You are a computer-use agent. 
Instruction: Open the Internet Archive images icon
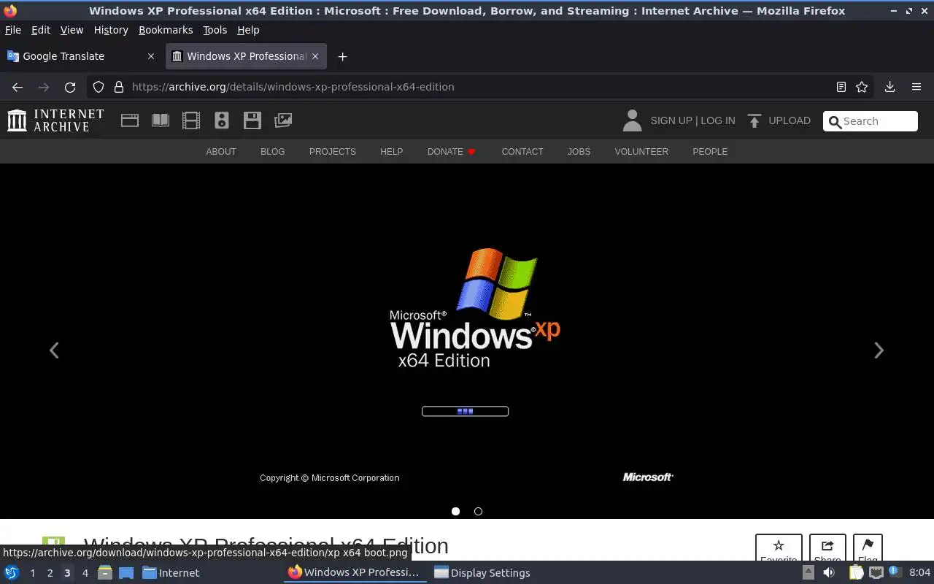283,120
